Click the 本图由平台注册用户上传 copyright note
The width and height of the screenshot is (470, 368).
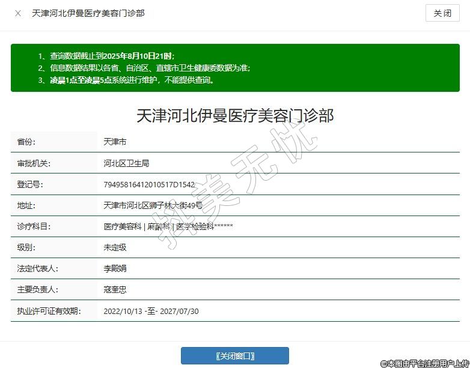pos(424,363)
